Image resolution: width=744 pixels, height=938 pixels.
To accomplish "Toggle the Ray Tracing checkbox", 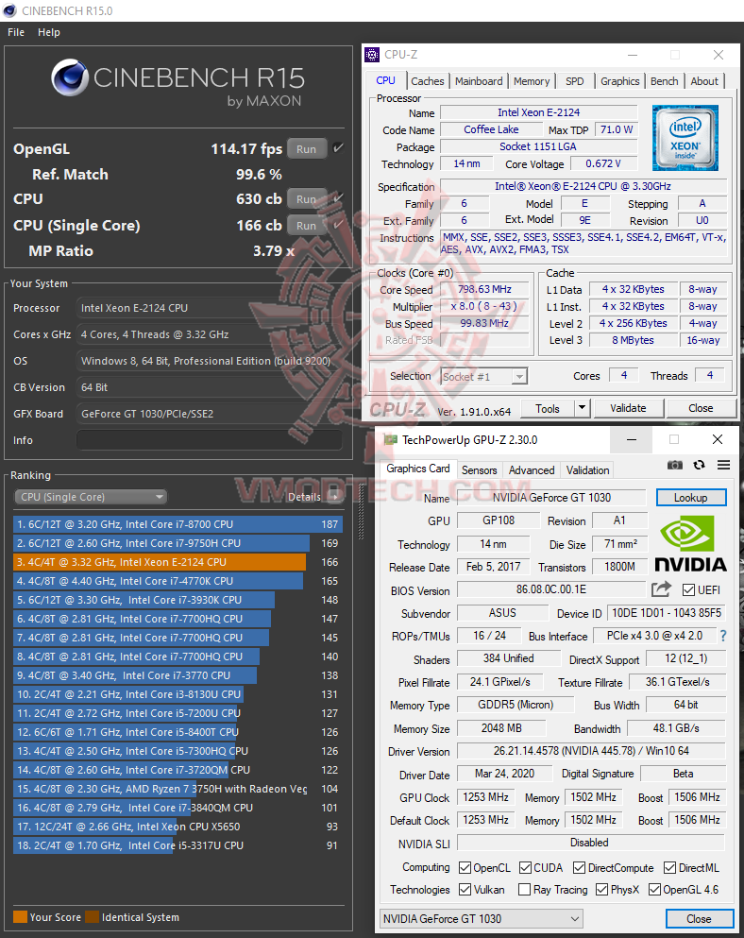I will pos(525,890).
